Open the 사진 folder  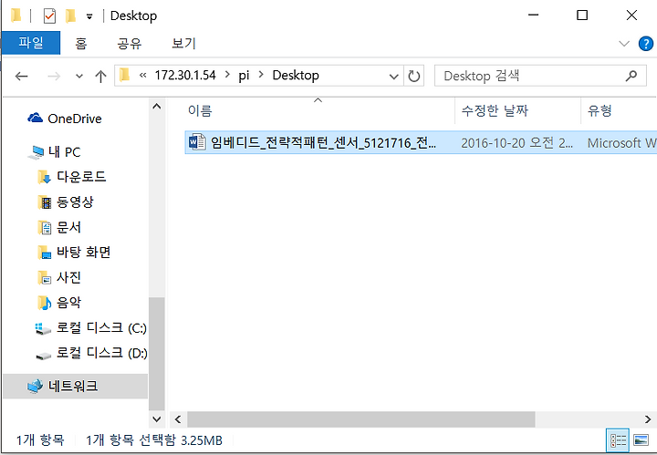[68, 277]
